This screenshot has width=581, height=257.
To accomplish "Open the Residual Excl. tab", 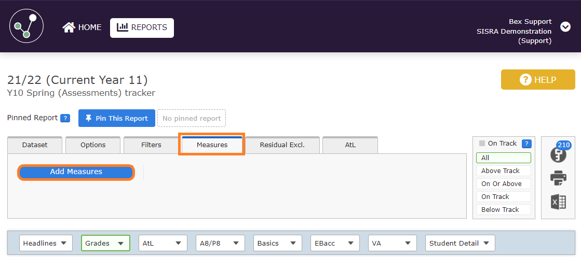I will 282,145.
